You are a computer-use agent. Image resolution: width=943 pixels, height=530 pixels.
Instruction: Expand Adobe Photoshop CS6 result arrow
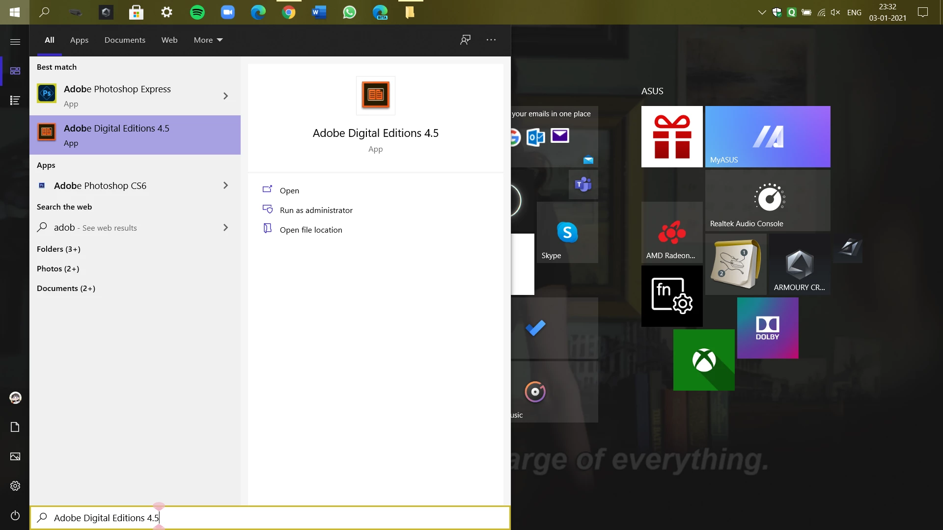click(225, 185)
